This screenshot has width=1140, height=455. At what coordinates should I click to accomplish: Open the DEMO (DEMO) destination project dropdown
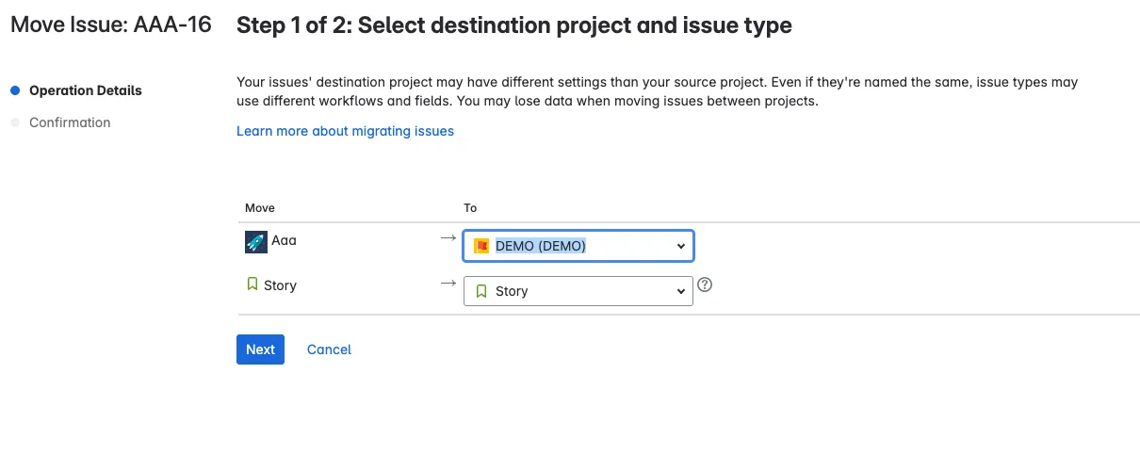[x=578, y=246]
